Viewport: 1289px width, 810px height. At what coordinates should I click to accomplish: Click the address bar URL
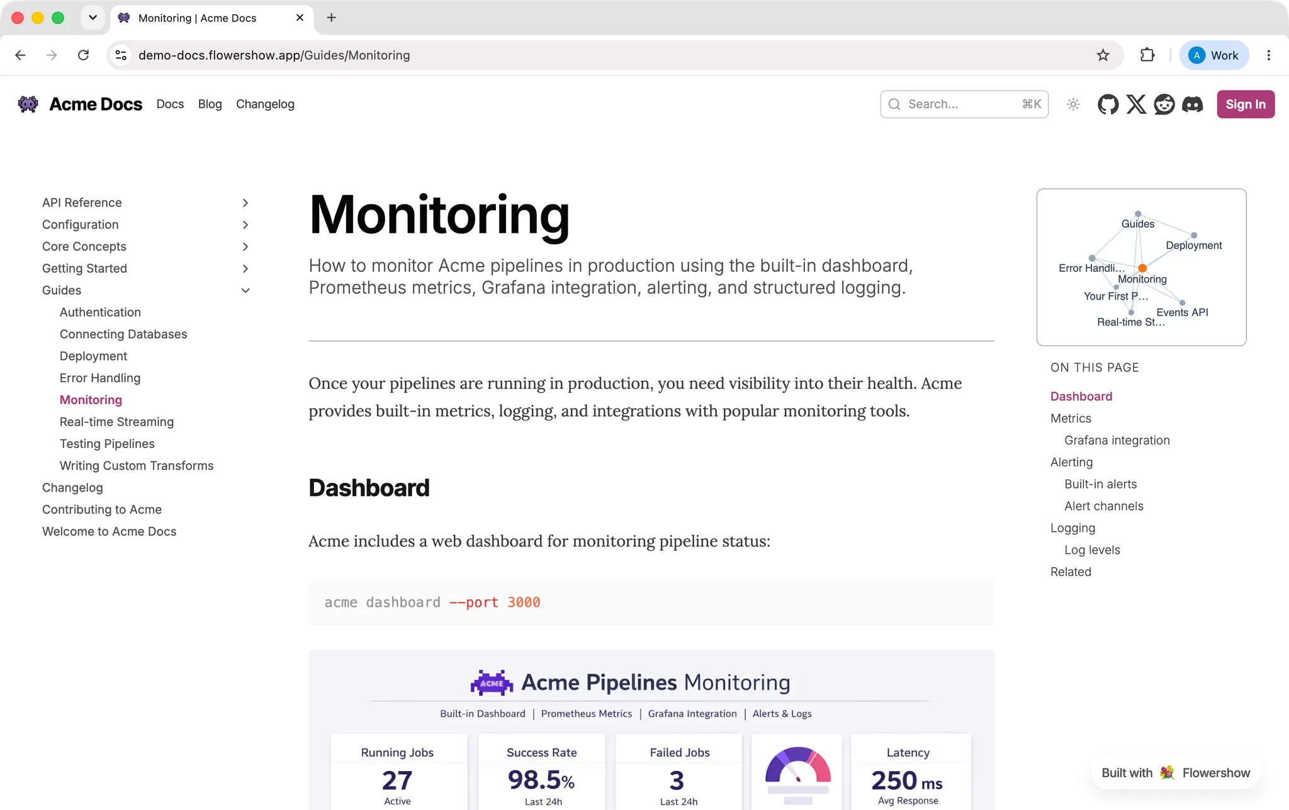[x=274, y=55]
